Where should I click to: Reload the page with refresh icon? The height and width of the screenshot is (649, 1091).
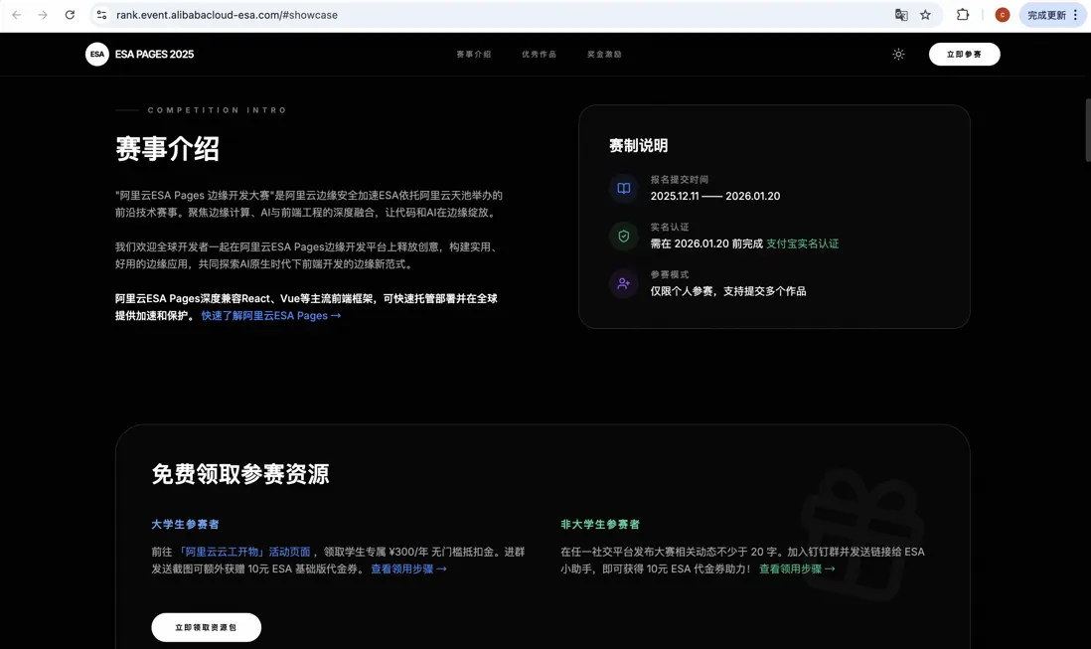tap(70, 15)
